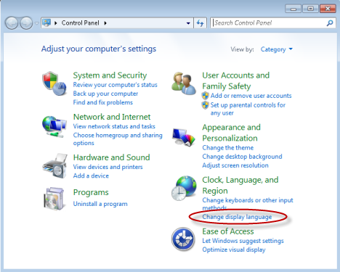Open Clock, Language, and Region category
Image resolution: width=340 pixels, height=272 pixels.
tap(240, 186)
